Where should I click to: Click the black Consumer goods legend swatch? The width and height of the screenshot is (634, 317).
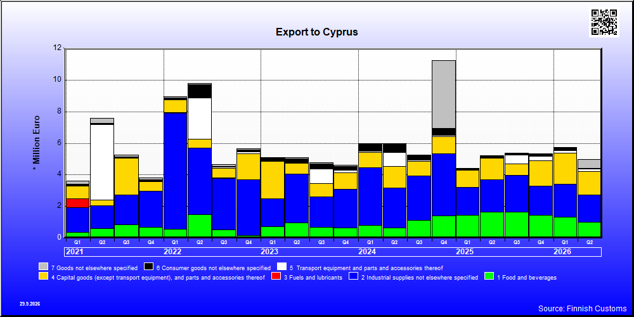pyautogui.click(x=149, y=267)
